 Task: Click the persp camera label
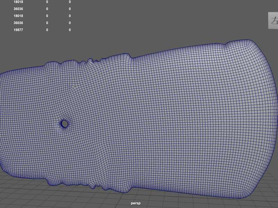point(136,203)
